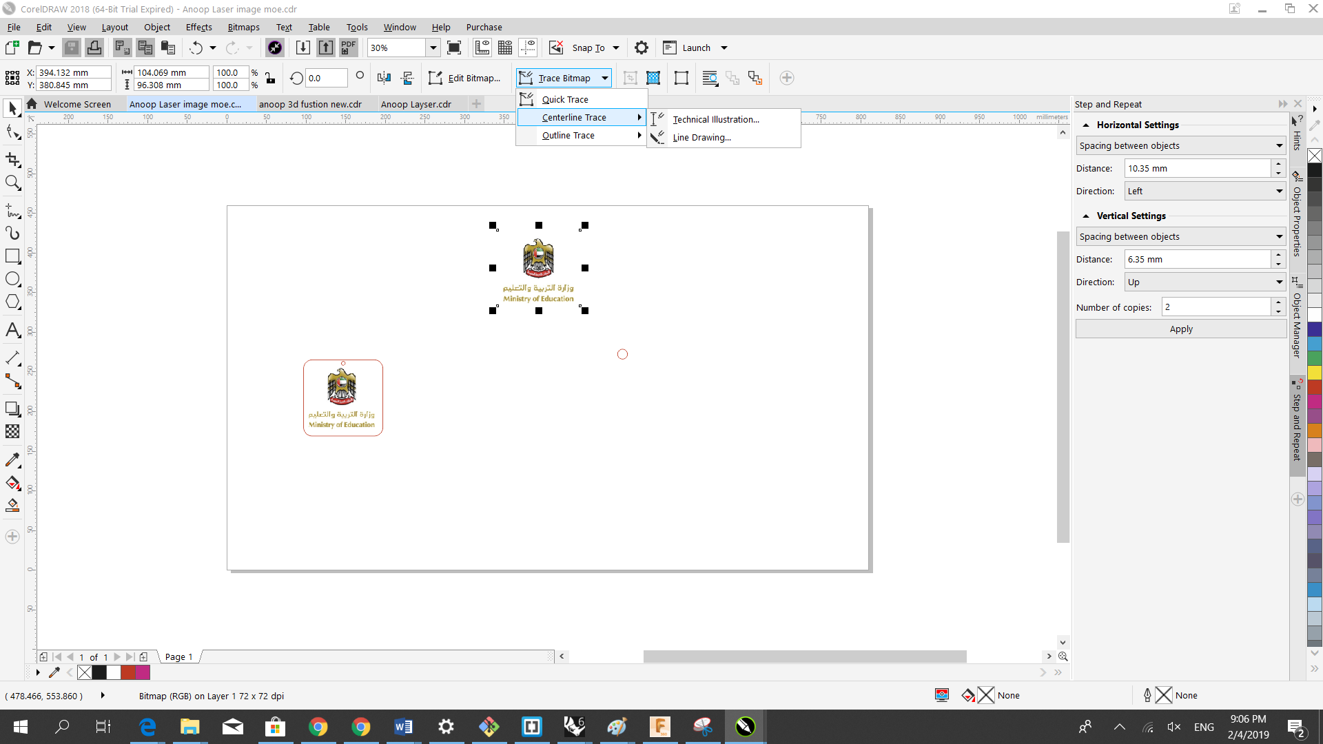1323x744 pixels.
Task: Select the Rectangle tool
Action: click(x=12, y=256)
